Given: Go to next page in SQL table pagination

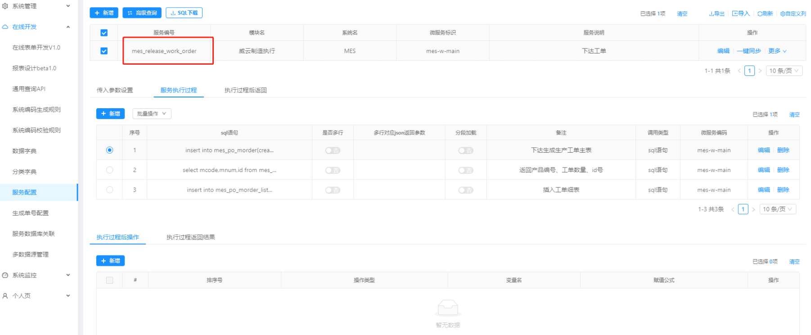Looking at the screenshot, I should 753,209.
